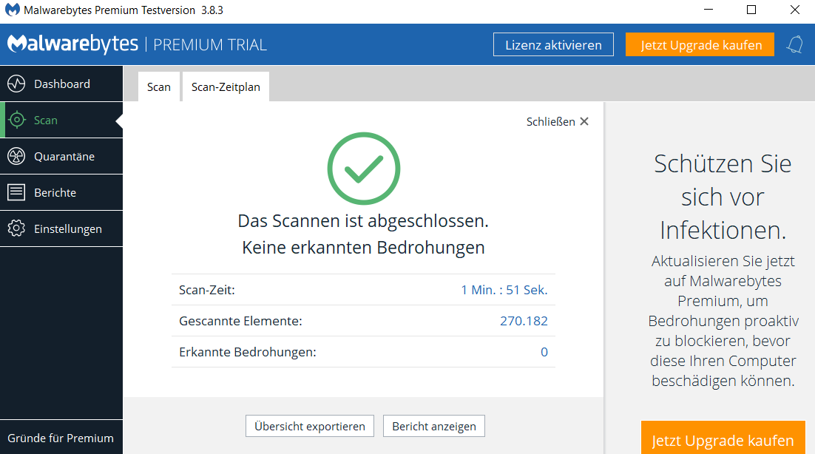Open Gründe für Premium in sidebar
815x454 pixels.
click(x=61, y=438)
